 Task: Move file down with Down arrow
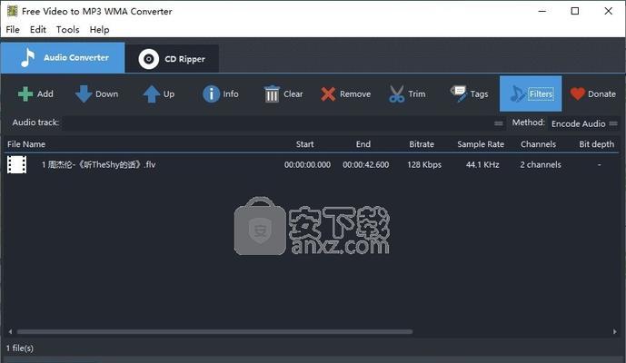point(96,94)
